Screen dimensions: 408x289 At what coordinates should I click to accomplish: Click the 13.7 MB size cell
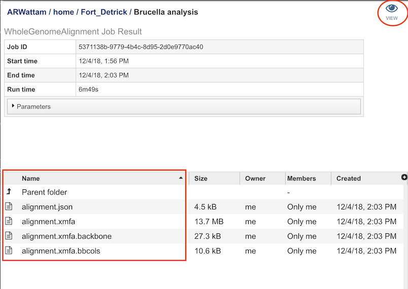209,222
